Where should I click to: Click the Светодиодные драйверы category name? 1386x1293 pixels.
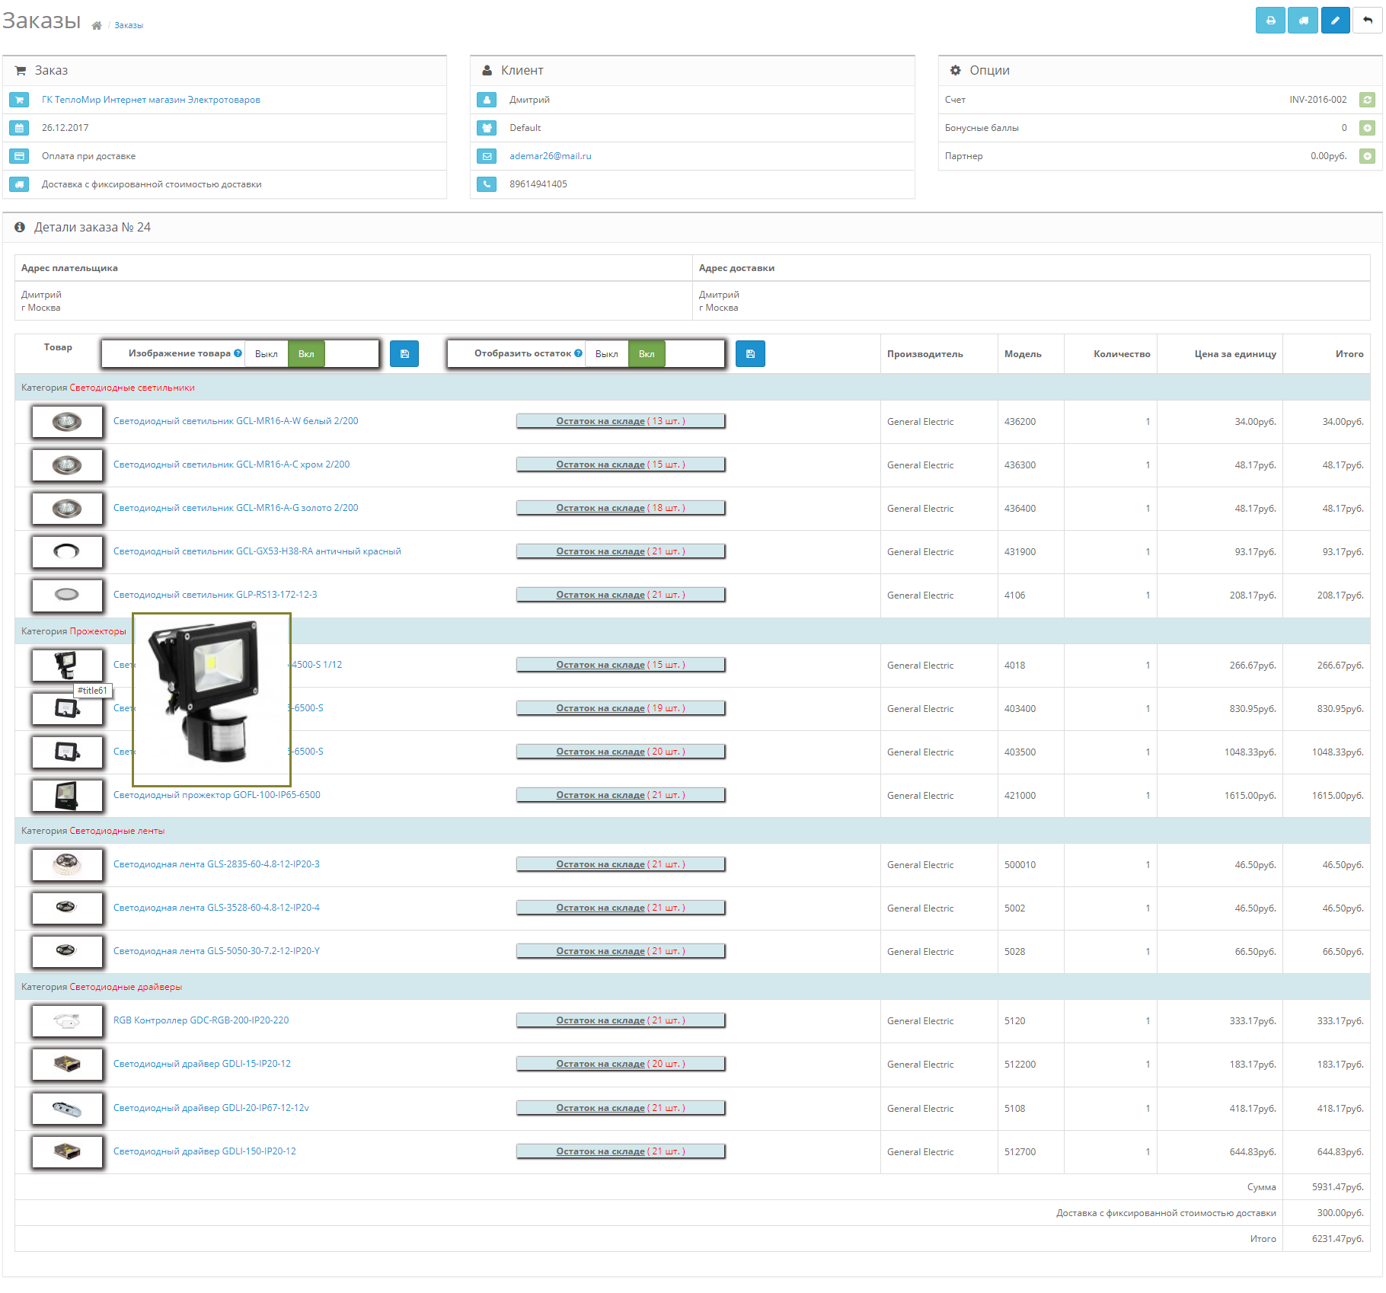(x=126, y=987)
